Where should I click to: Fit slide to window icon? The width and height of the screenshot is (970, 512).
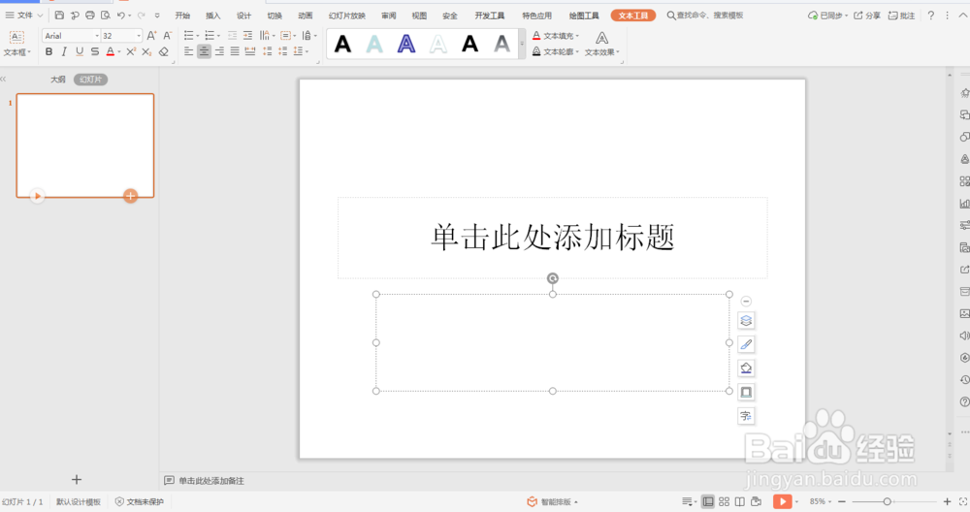point(963,501)
